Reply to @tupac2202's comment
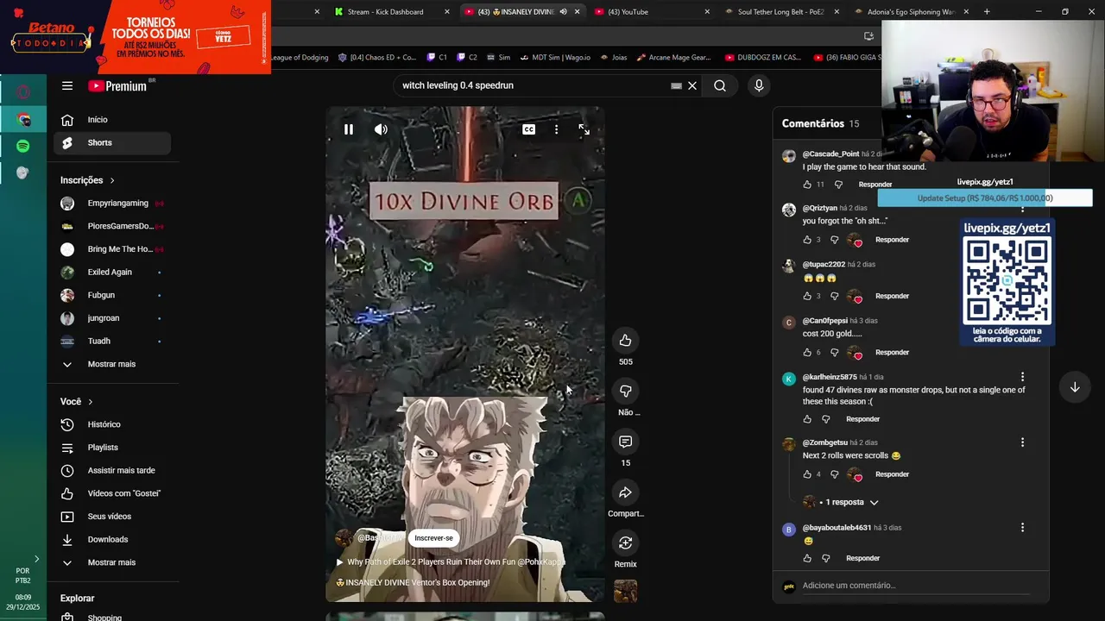Viewport: 1105px width, 621px height. (892, 296)
